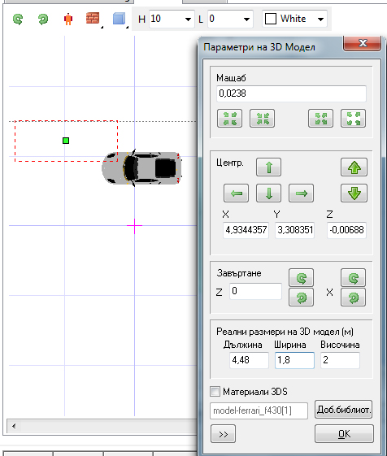Click the Дължина field showing 4,48
Viewport: 387px width, 456px height.
249,360
